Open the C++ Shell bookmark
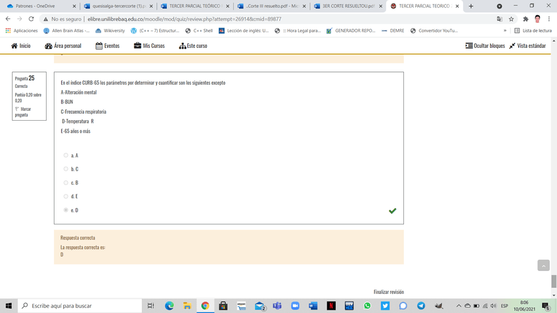This screenshot has height=313, width=557. tap(199, 31)
